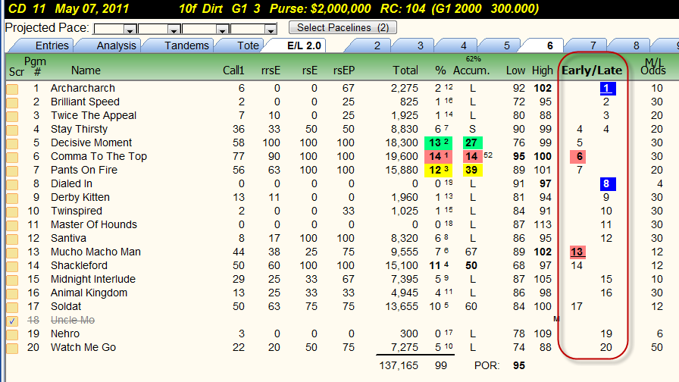Click Twinspired's Late number 10
The height and width of the screenshot is (382, 679).
click(606, 211)
